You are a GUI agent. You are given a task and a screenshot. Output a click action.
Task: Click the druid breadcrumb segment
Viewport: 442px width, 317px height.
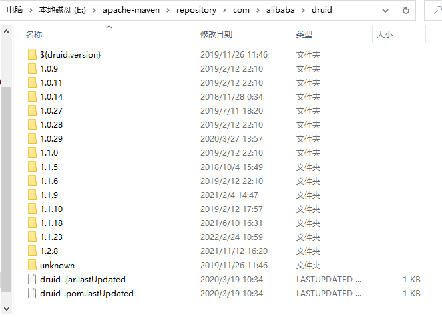322,10
